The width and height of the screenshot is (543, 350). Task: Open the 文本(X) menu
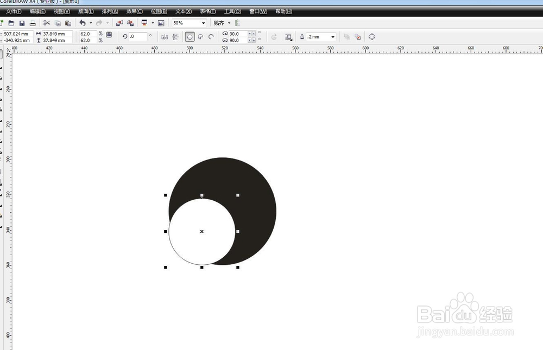[x=183, y=11]
